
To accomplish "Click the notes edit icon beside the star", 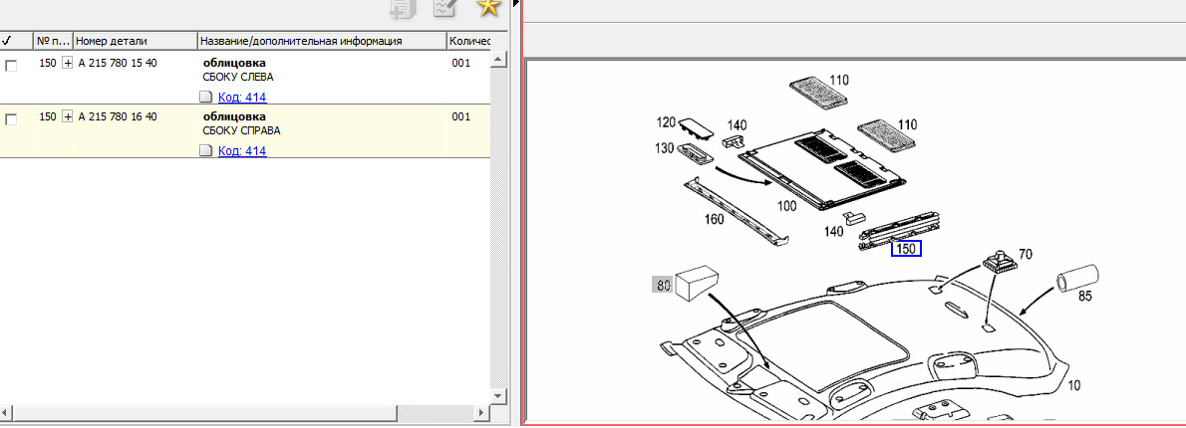I will (x=445, y=7).
